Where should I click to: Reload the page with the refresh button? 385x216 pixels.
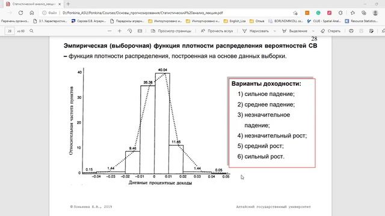(20, 13)
